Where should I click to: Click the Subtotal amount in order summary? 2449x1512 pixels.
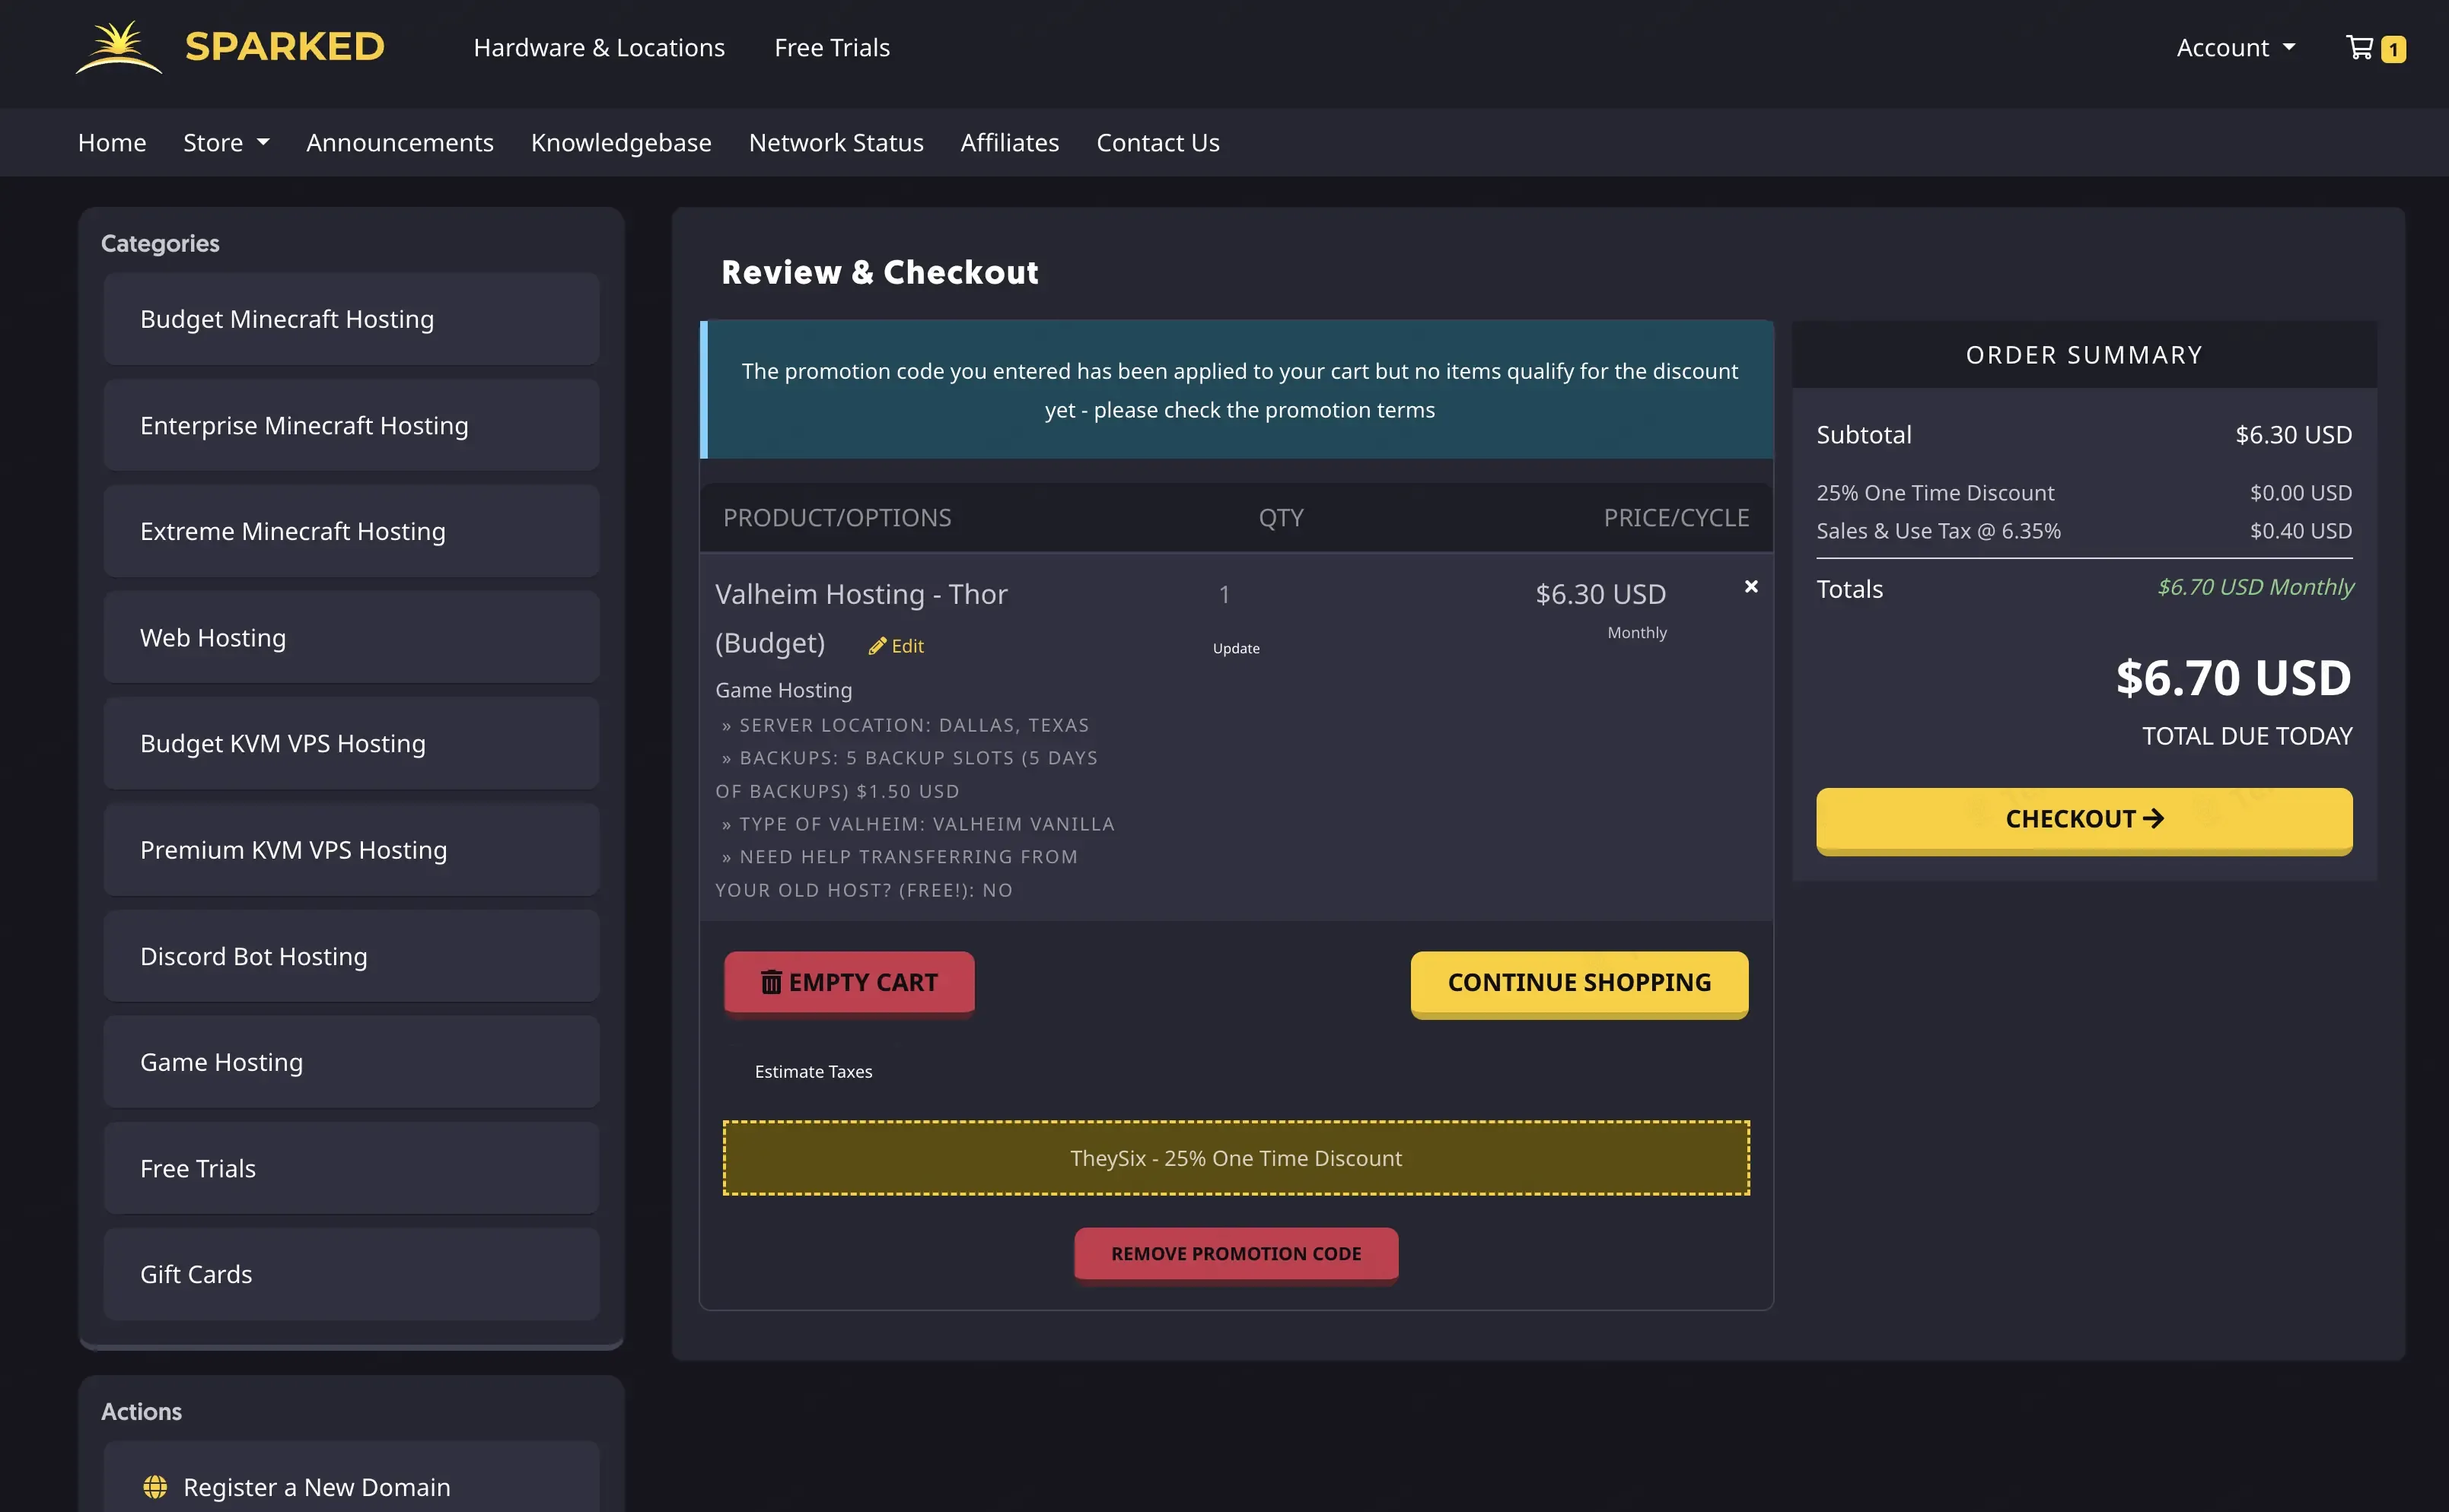coord(2294,435)
